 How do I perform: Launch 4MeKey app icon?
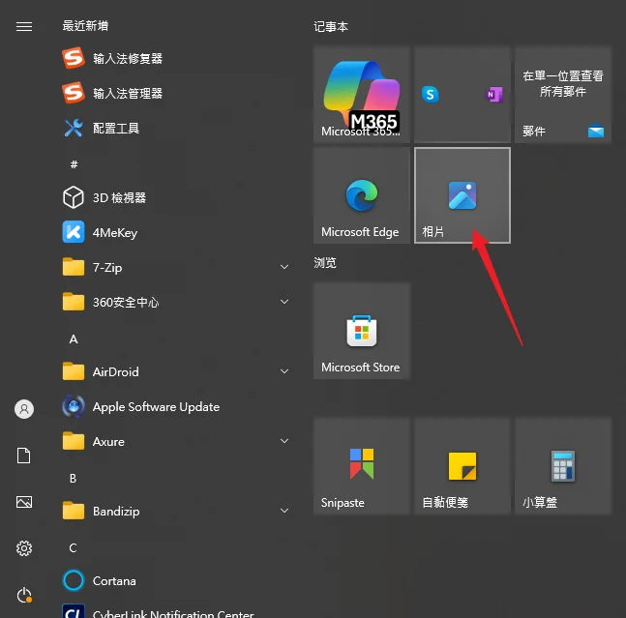pyautogui.click(x=74, y=232)
